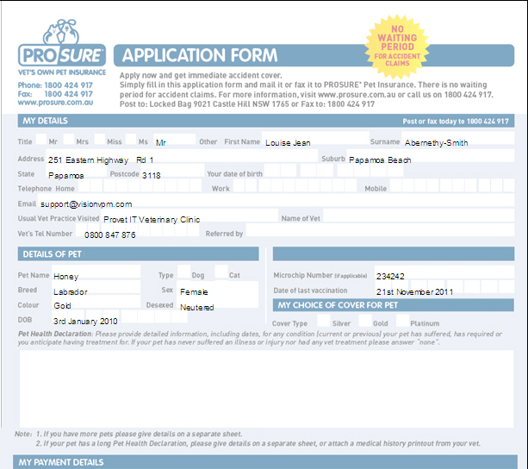
Task: Click www.prosure.com.au under the logo
Action: (56, 103)
